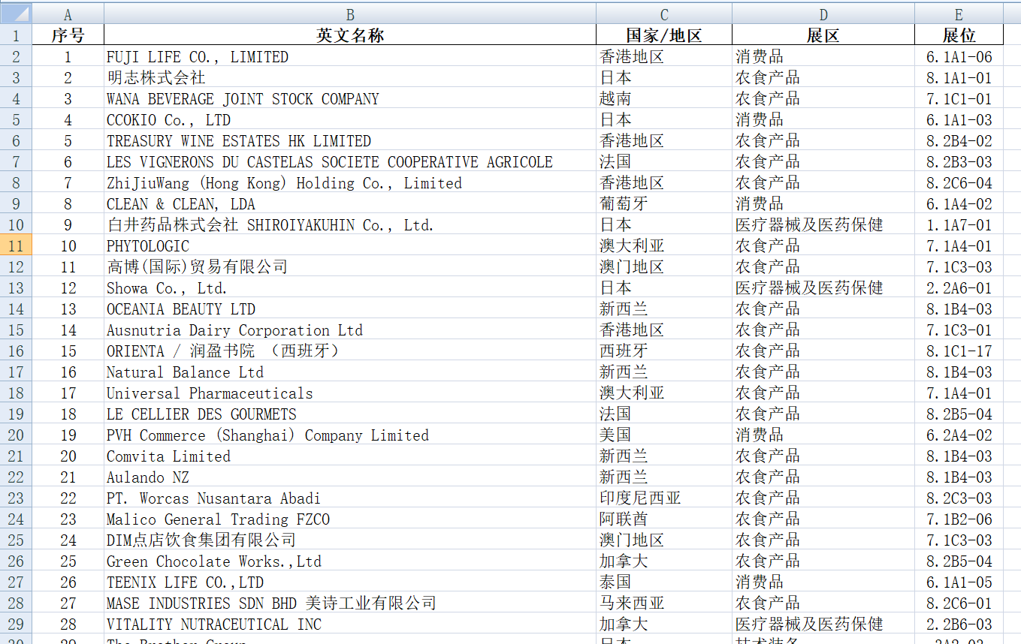1021x644 pixels.
Task: Select cell OCEANIA BEAUTY LTD
Action: (x=350, y=308)
